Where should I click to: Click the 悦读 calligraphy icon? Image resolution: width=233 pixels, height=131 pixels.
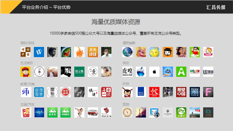coord(93,92)
